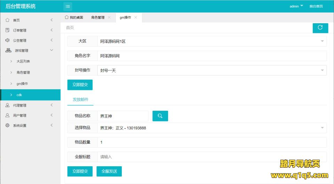Click the sidebar collapse hamburger icon
The image size is (334, 184).
(67, 6)
